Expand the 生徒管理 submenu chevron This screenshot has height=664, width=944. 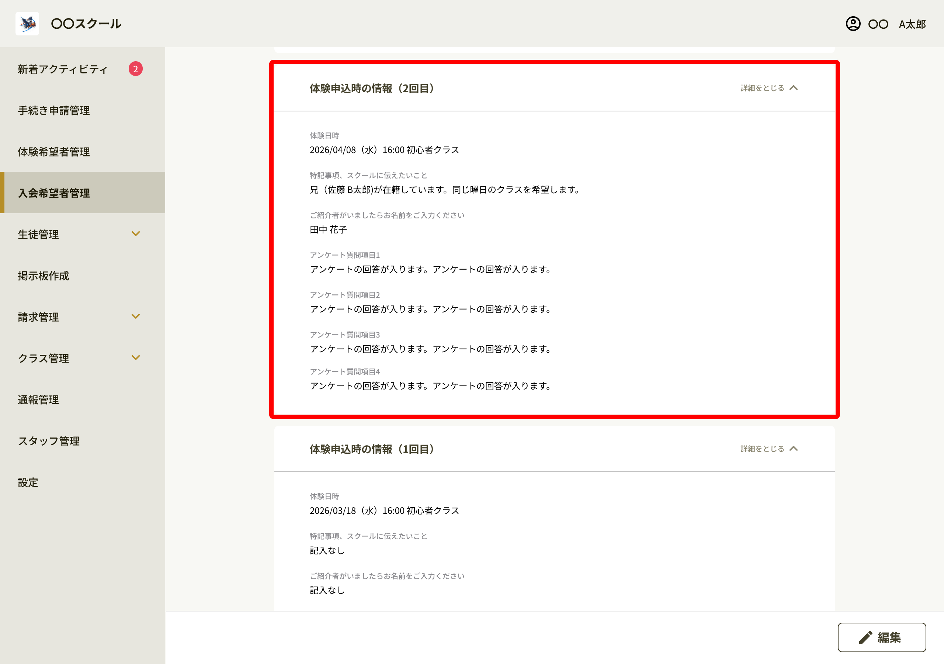pos(136,234)
